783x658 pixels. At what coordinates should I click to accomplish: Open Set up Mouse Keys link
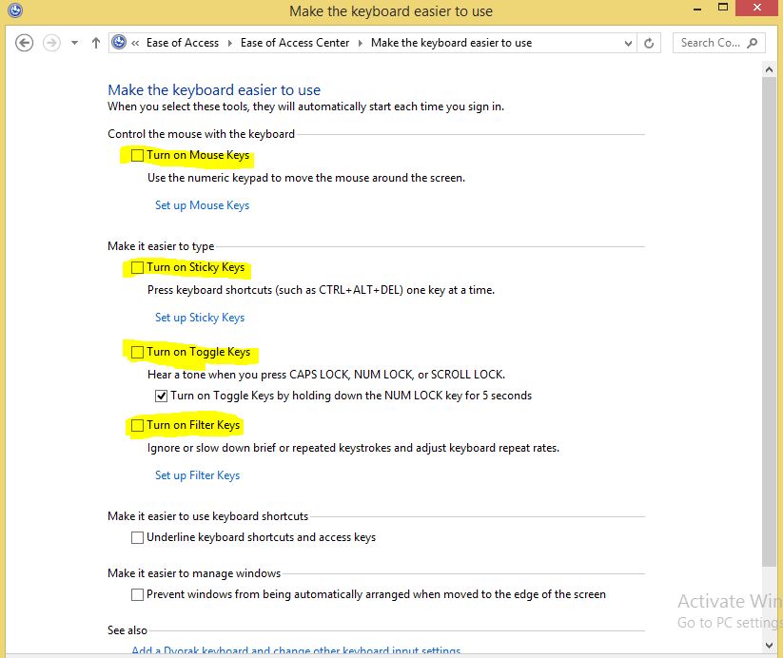[202, 205]
